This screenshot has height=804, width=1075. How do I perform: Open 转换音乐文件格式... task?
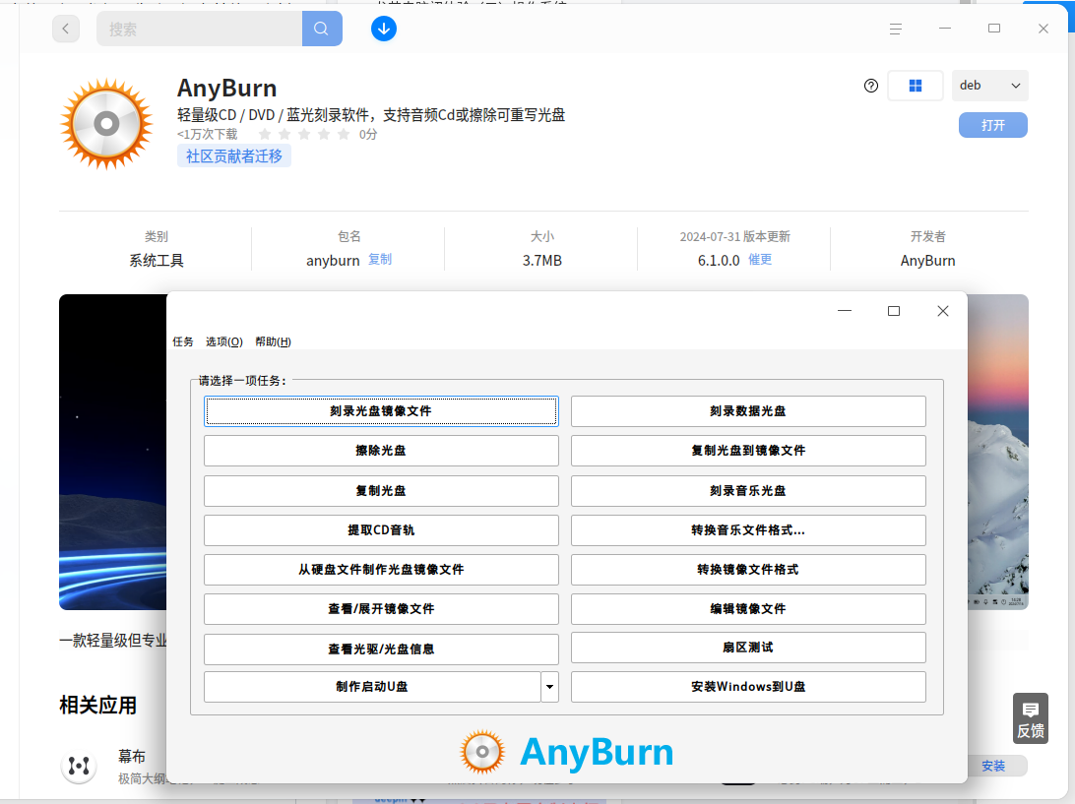(748, 530)
